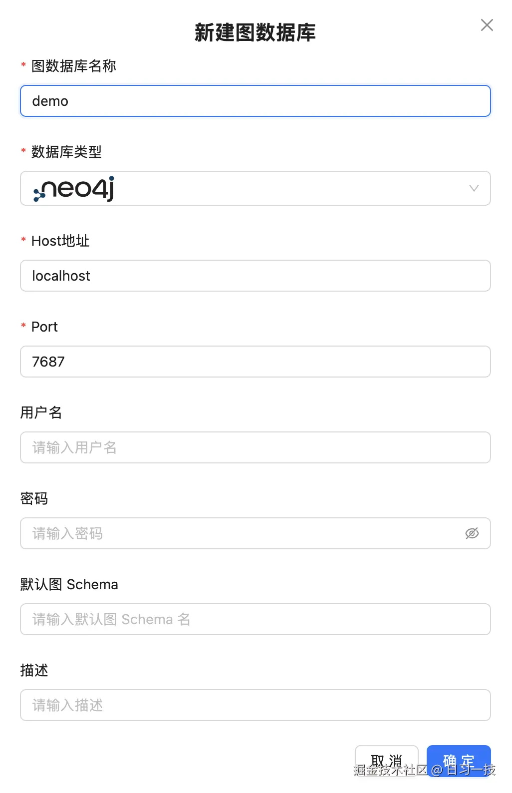Select the 图数据库名称 input containing demo
Screen dimensions: 512x793
[x=255, y=101]
